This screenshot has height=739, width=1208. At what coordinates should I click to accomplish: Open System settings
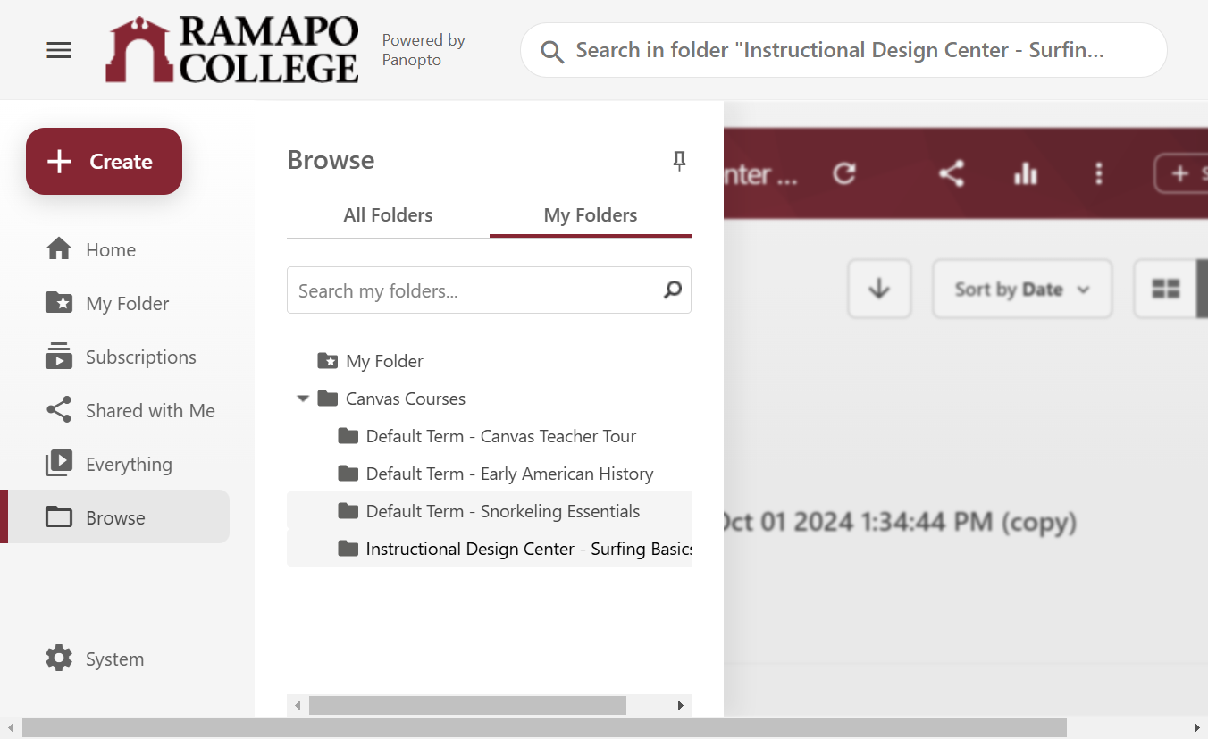95,659
